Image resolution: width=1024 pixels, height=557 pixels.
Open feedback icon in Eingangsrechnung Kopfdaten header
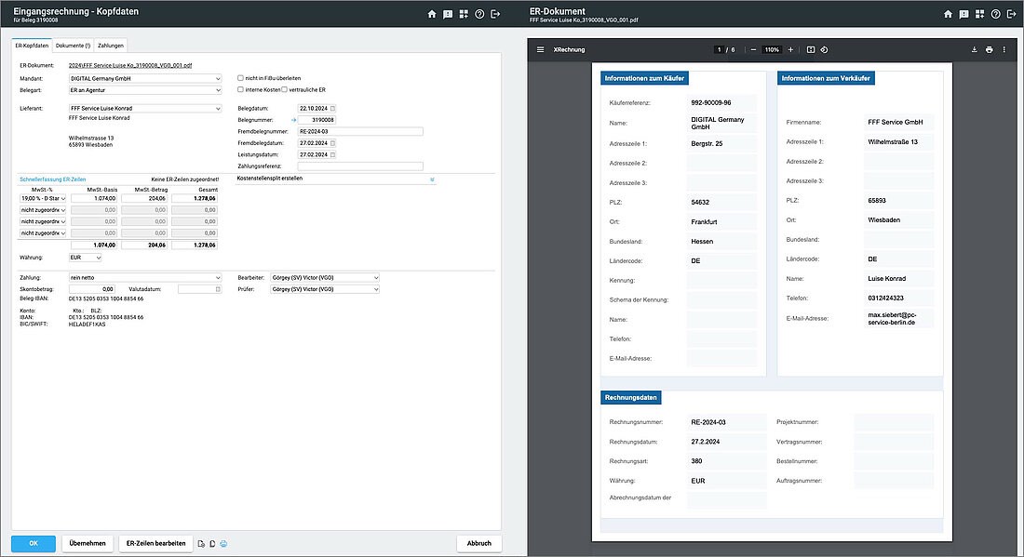click(x=448, y=14)
